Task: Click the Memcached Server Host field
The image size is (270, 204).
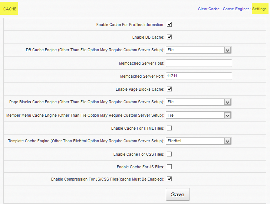Action: [x=199, y=63]
